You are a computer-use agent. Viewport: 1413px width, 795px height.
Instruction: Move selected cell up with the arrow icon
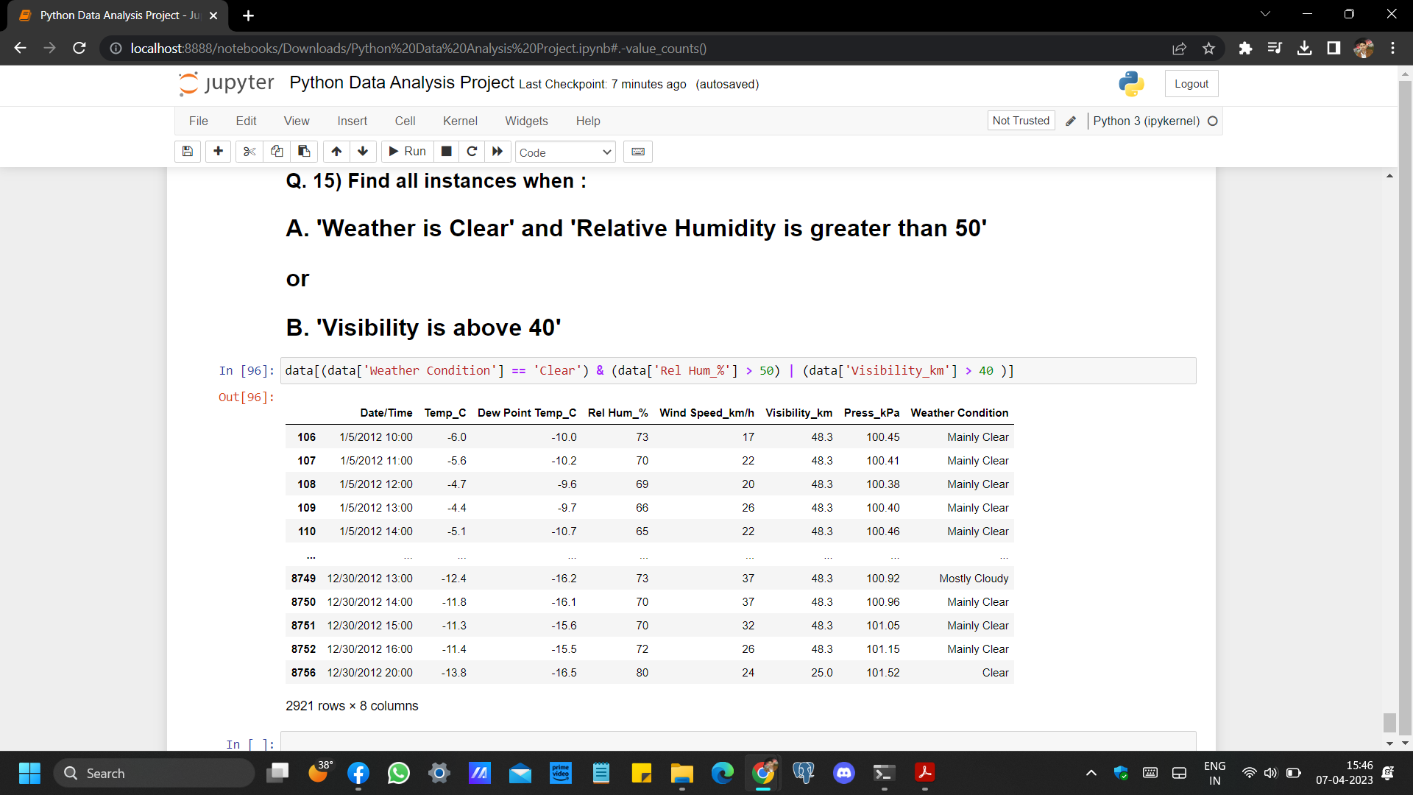[x=336, y=152]
